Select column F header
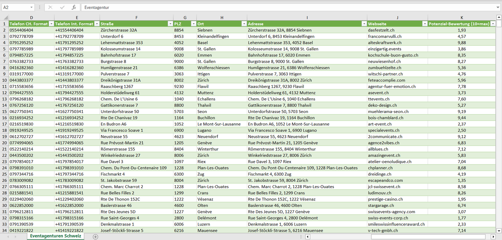Image resolution: width=502 pixels, height=240 pixels. tap(136, 18)
